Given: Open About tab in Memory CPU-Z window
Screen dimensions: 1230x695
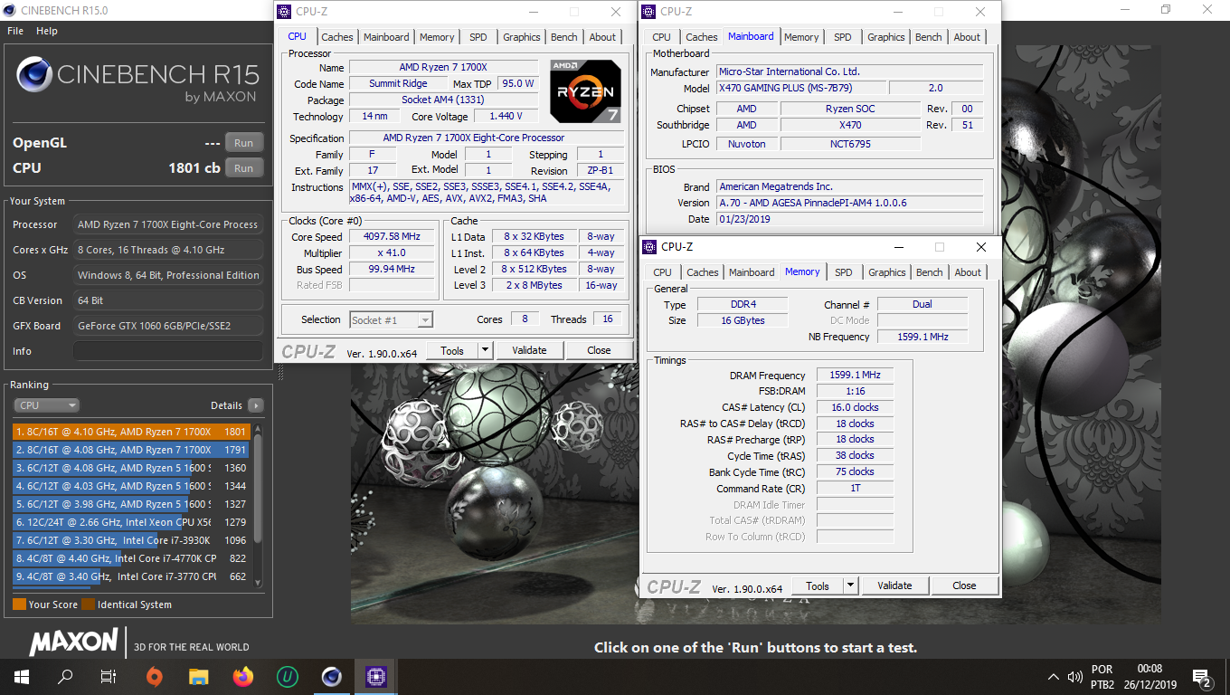Looking at the screenshot, I should (x=968, y=272).
